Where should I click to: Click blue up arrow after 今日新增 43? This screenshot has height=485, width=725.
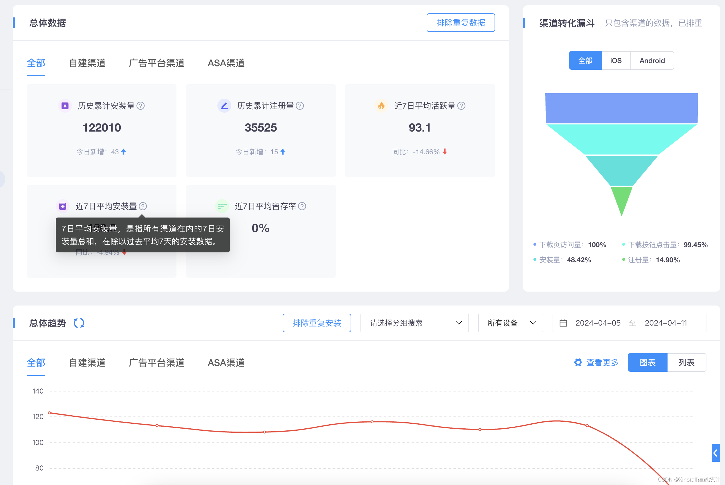tap(124, 152)
